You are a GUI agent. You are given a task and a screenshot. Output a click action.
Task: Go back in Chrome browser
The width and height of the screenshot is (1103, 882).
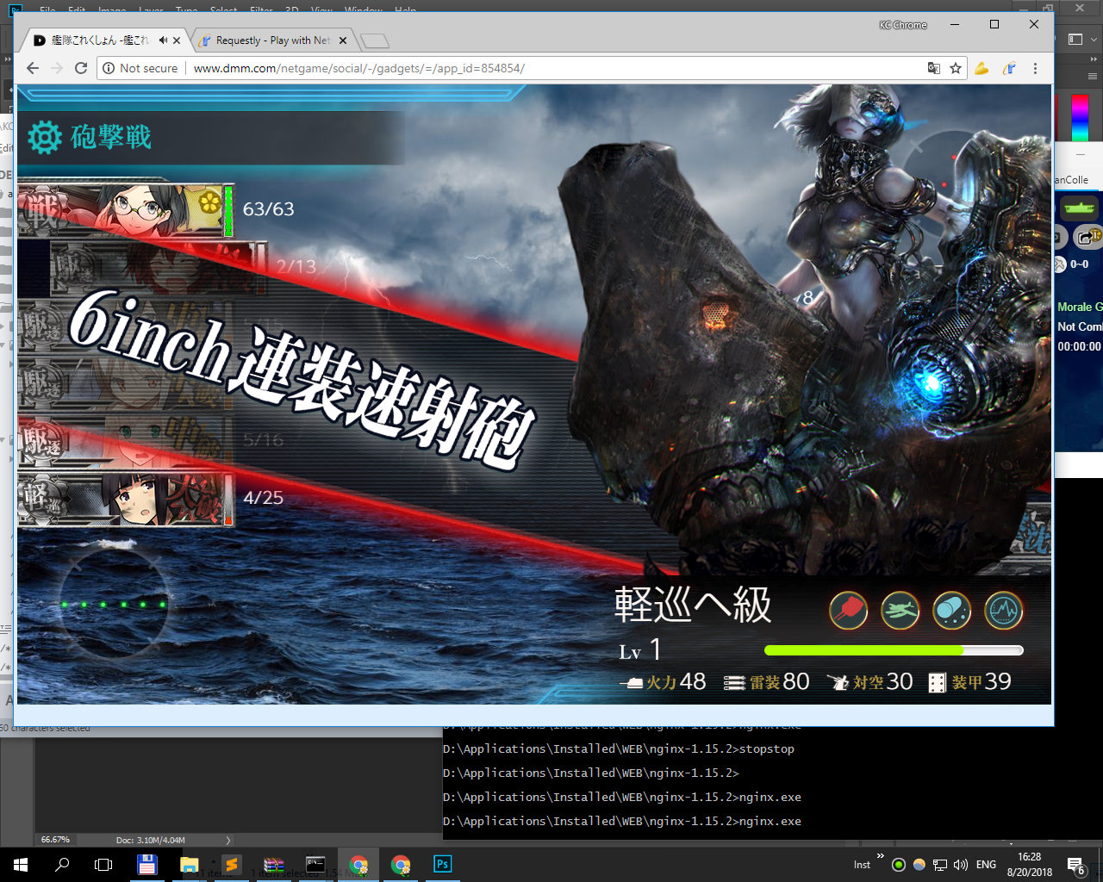[x=33, y=68]
